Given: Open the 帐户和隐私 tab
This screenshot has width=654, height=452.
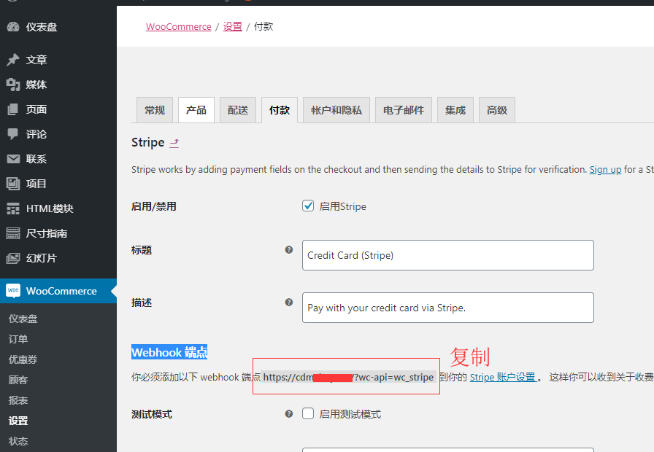Looking at the screenshot, I should coord(336,110).
